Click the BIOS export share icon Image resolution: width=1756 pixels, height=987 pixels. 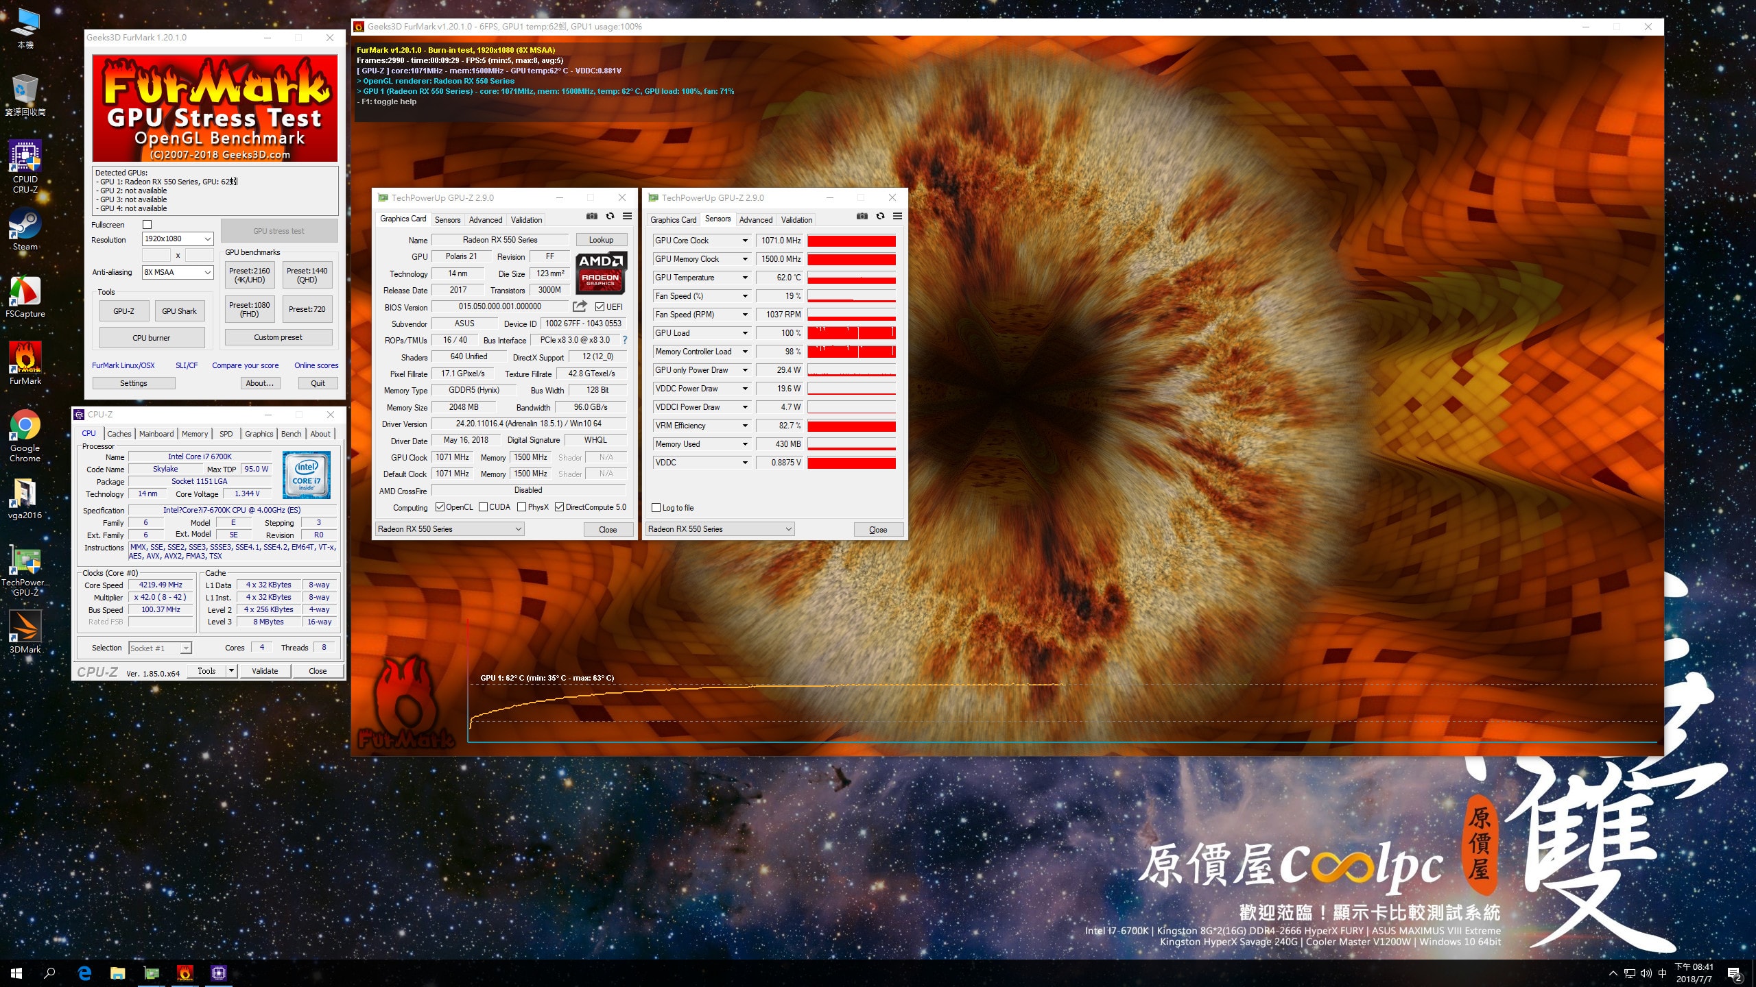[580, 306]
